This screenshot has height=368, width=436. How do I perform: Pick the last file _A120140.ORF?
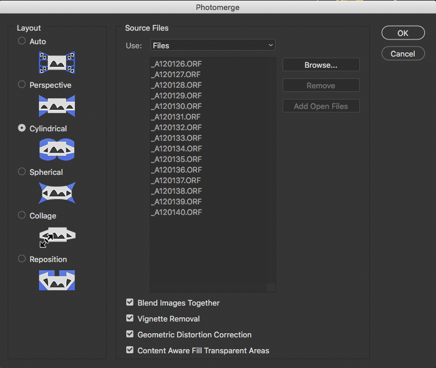176,212
